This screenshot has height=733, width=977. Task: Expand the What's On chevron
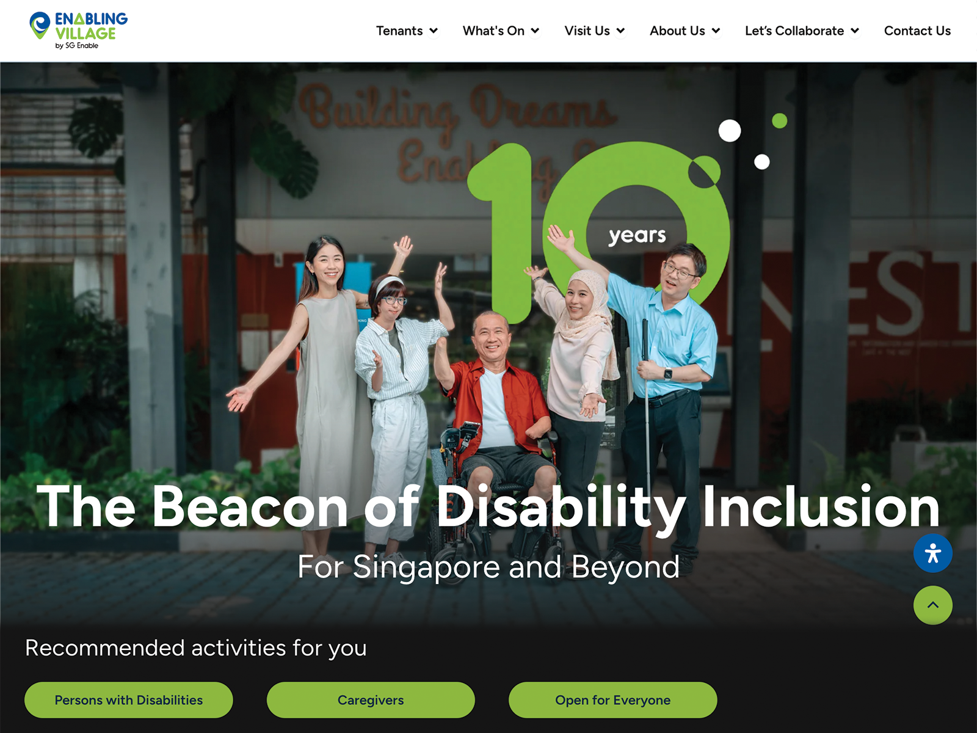tap(535, 31)
